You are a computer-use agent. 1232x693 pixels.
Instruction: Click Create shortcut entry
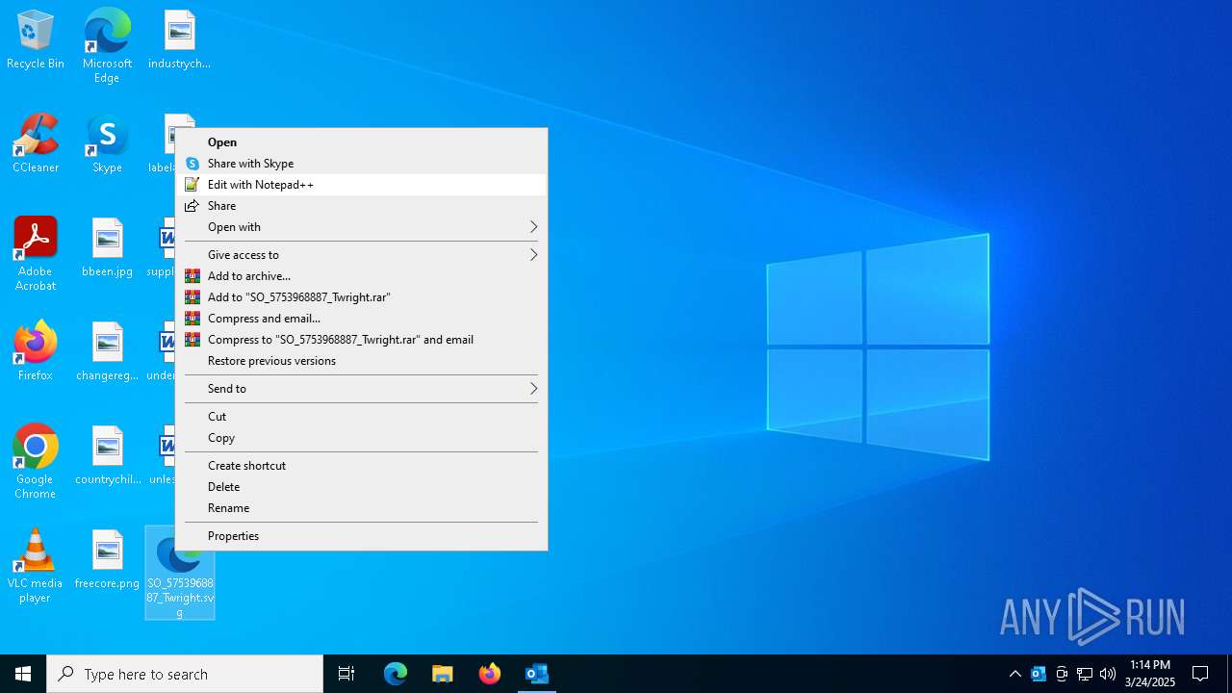point(361,466)
